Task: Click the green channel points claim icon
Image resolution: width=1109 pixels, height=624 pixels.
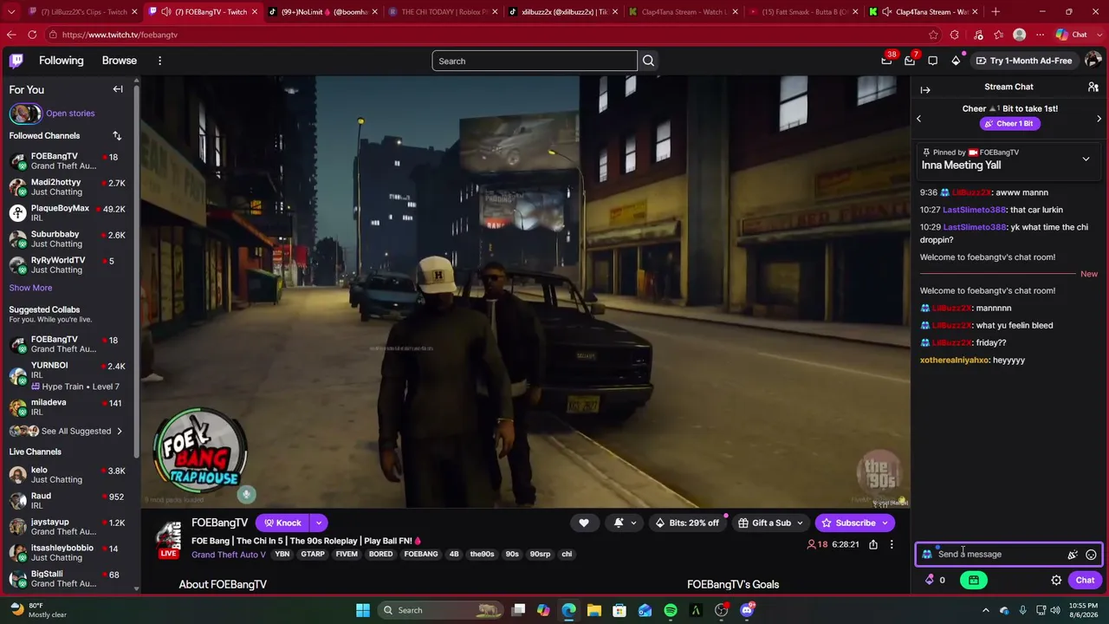Action: pyautogui.click(x=974, y=581)
